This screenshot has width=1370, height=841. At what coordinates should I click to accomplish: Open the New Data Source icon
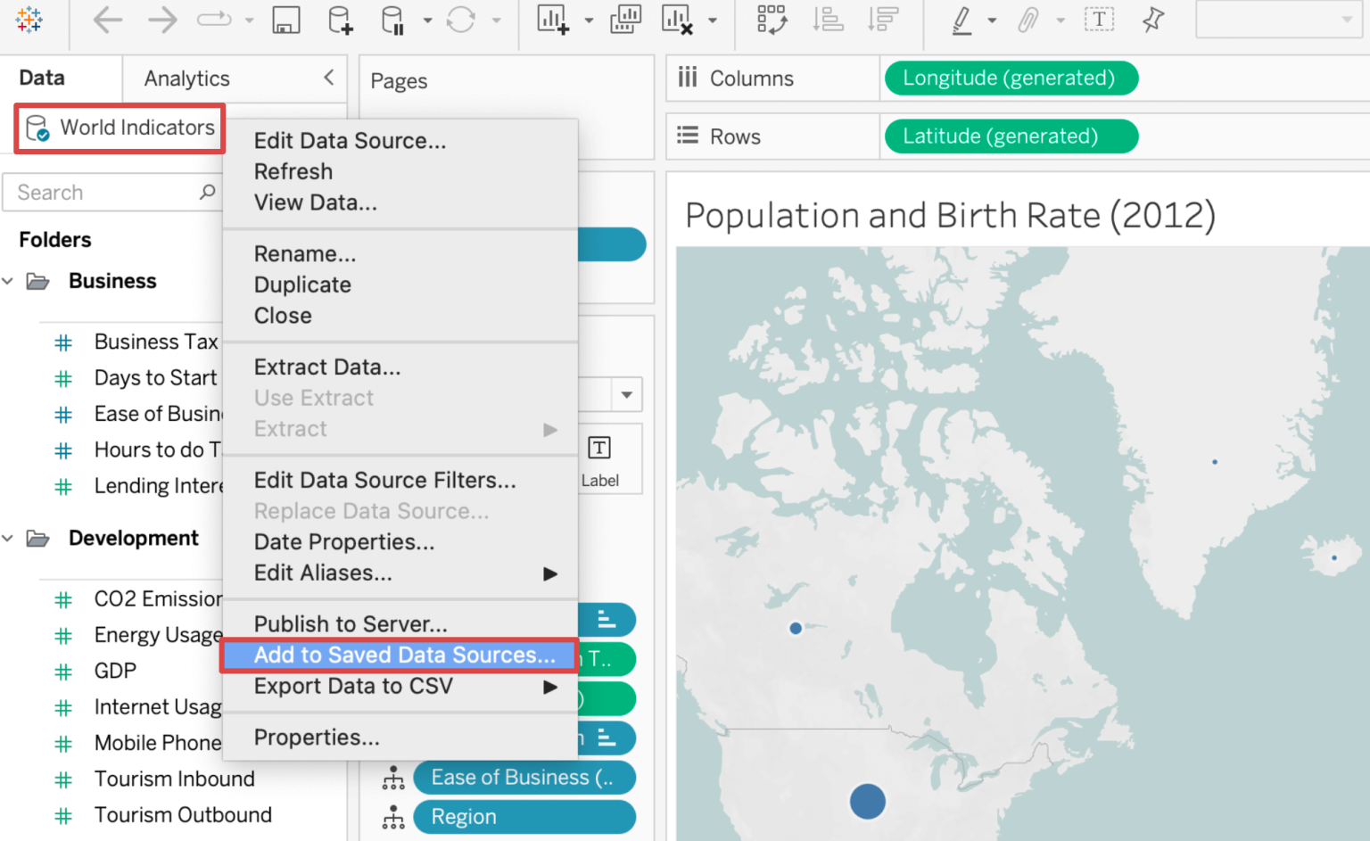340,19
